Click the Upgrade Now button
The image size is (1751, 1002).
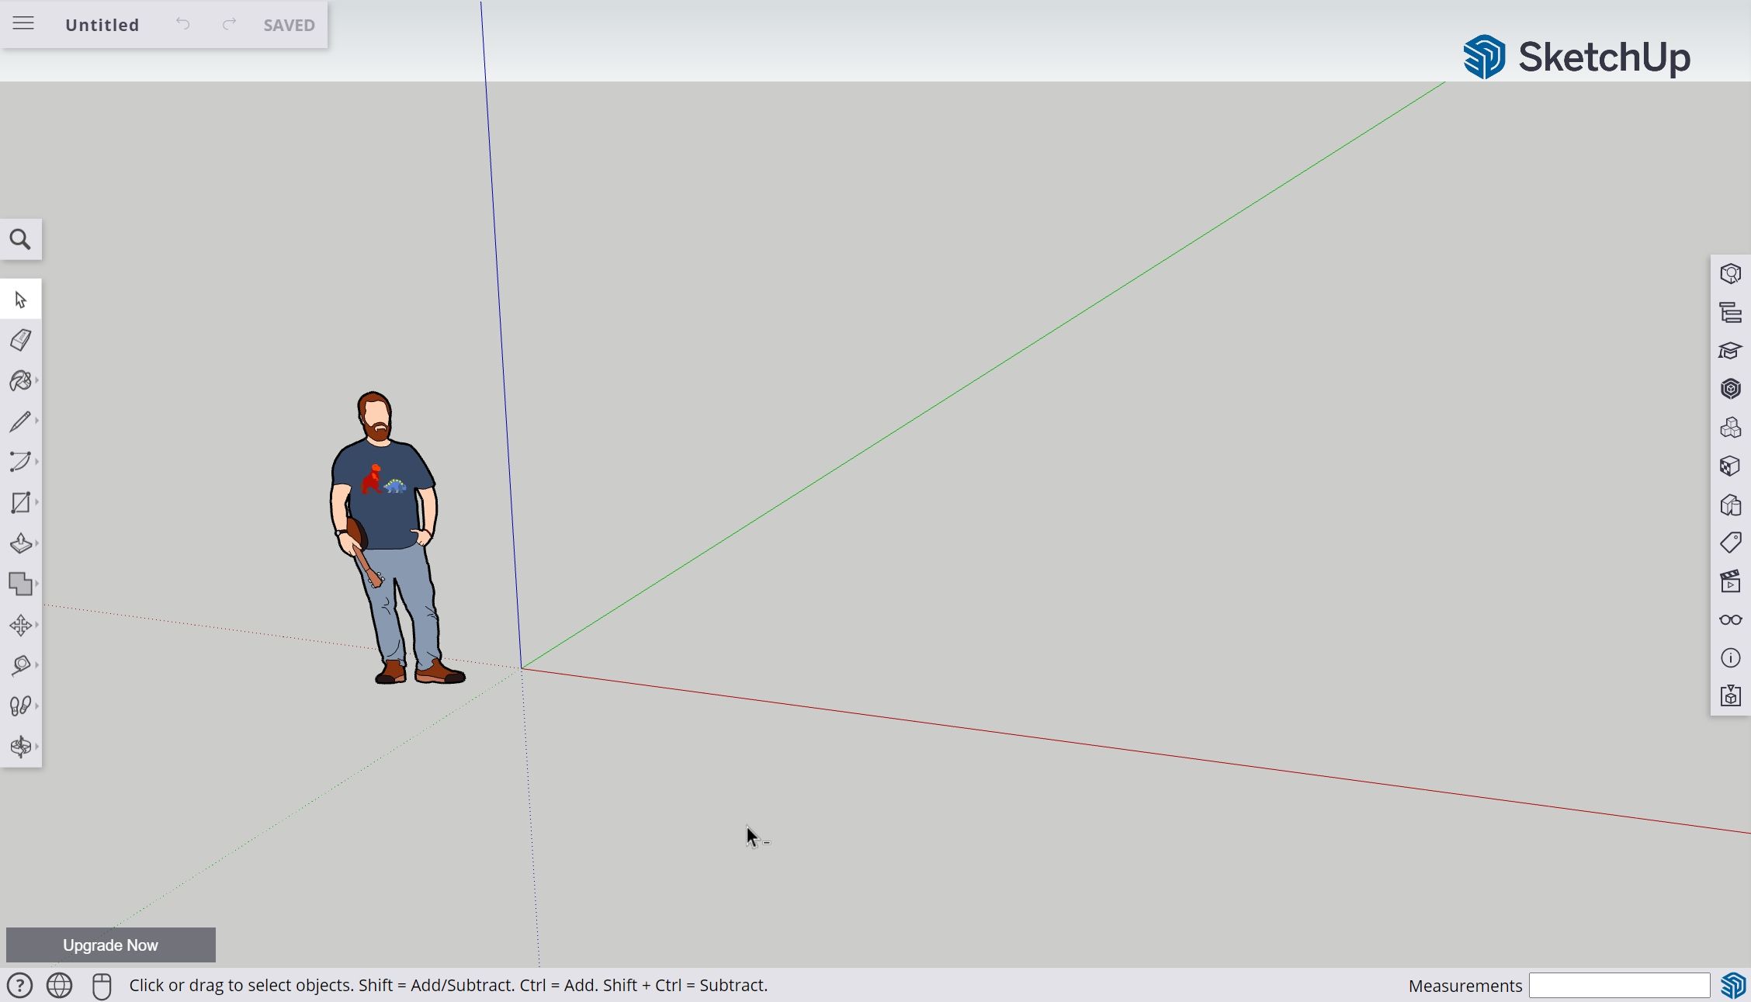pyautogui.click(x=111, y=945)
